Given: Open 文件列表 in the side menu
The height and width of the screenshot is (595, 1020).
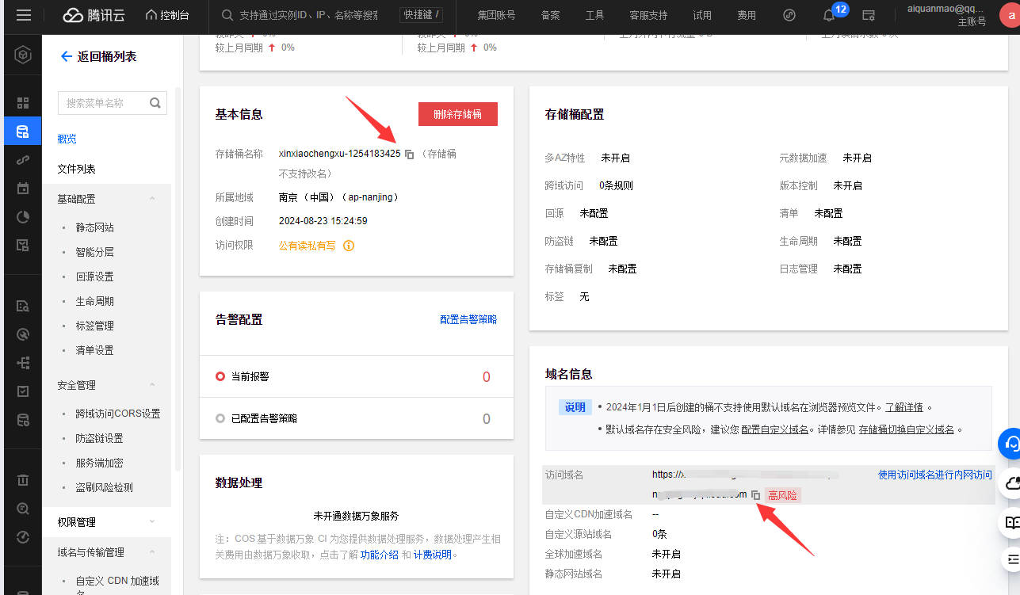Looking at the screenshot, I should tap(77, 170).
